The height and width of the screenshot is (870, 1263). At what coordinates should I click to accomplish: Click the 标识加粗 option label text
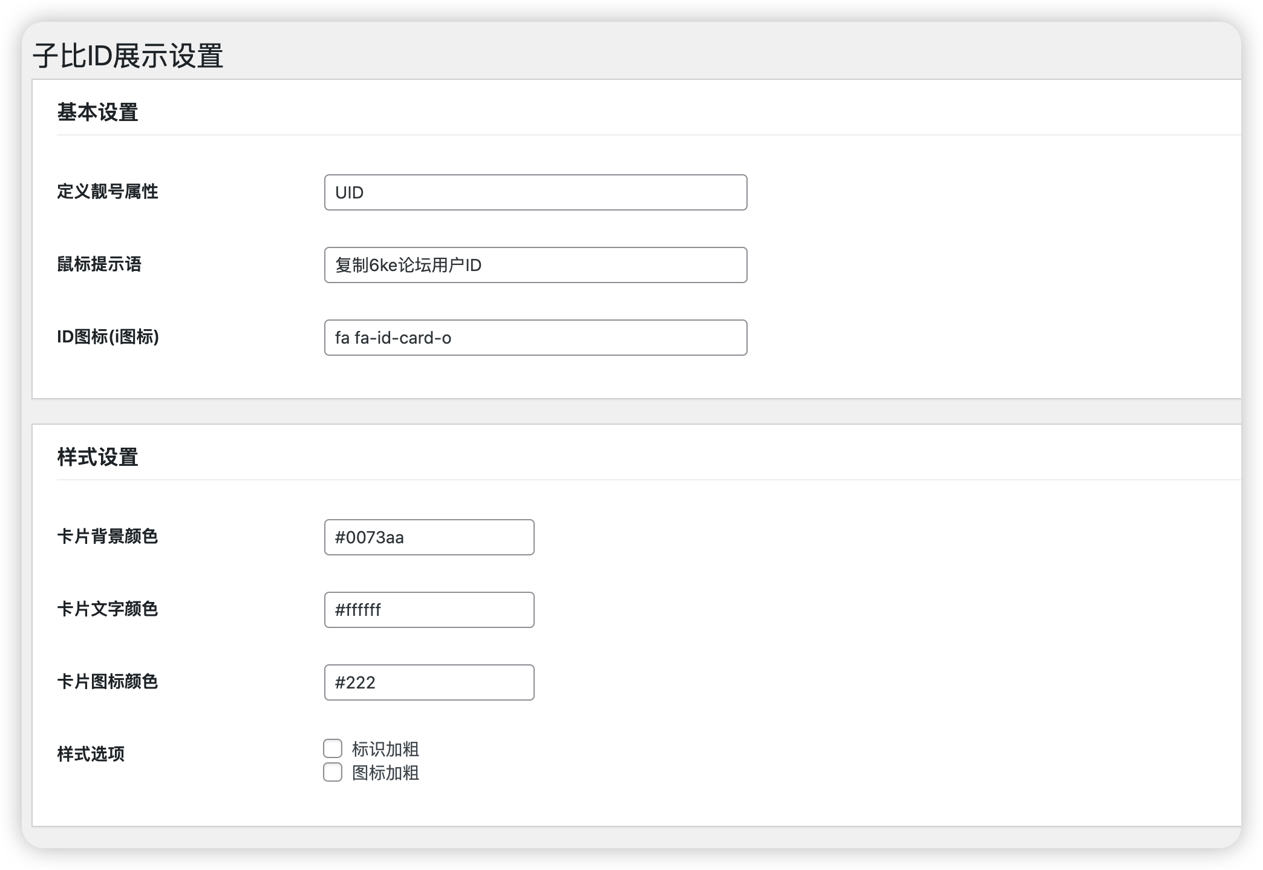385,749
